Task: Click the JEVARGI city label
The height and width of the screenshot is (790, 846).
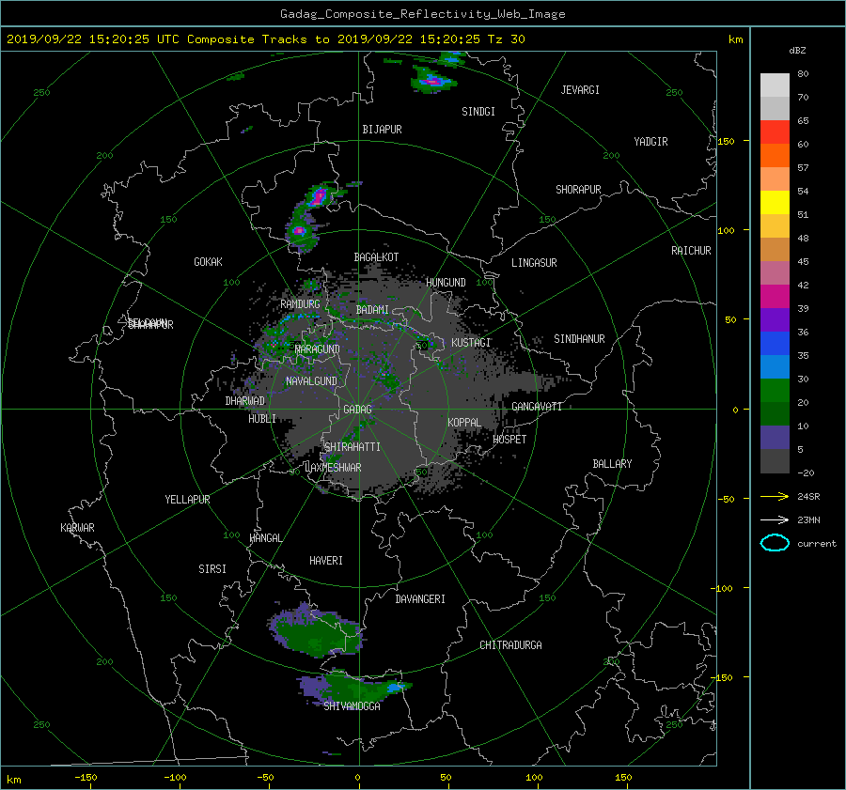Action: 580,90
